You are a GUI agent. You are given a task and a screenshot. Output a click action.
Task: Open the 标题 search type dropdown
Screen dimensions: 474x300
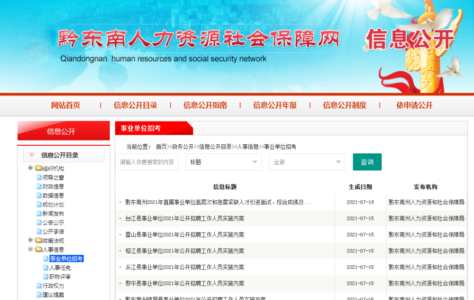223,162
